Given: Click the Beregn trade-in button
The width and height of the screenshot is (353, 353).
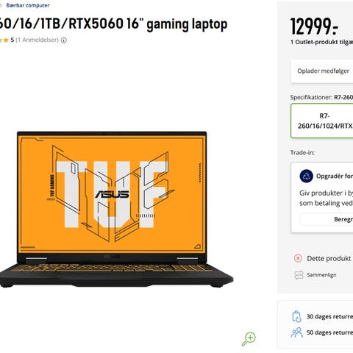Looking at the screenshot, I should (x=327, y=219).
